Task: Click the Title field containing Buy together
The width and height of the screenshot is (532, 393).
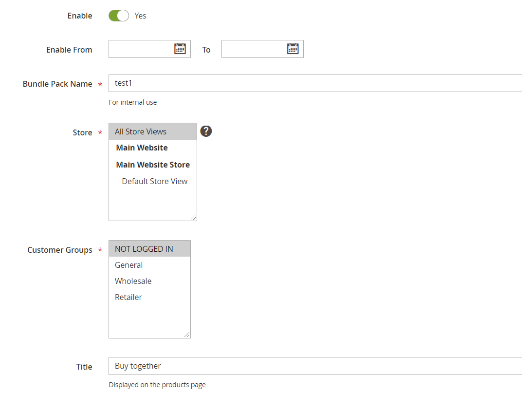Action: coord(315,366)
